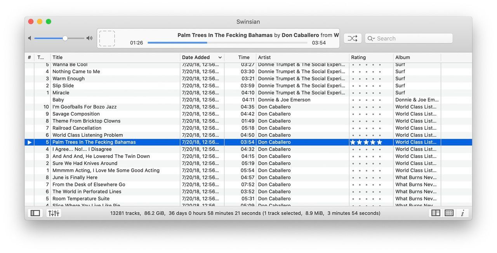Open track info inspector icon
Image resolution: width=497 pixels, height=253 pixels.
click(x=462, y=213)
